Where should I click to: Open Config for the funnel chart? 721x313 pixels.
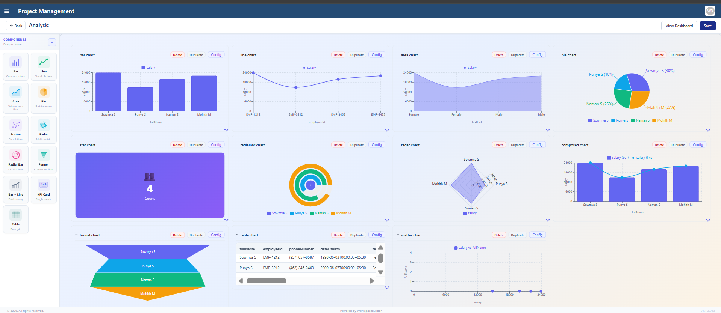point(216,235)
